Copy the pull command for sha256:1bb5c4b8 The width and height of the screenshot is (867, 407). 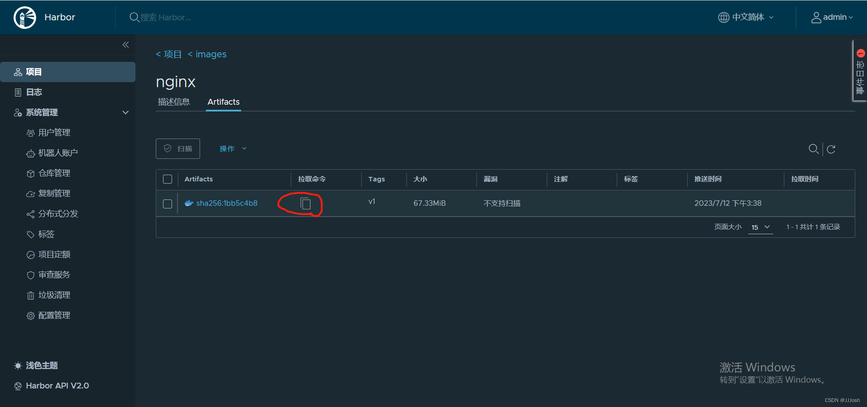306,203
